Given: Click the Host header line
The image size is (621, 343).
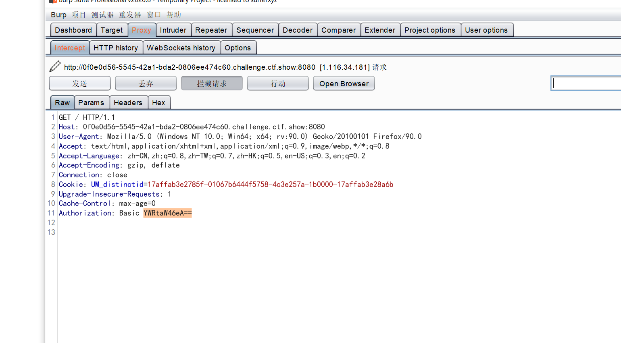Looking at the screenshot, I should click(x=192, y=127).
